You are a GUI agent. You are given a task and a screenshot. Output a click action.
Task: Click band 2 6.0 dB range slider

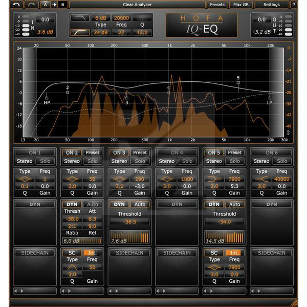[82, 240]
